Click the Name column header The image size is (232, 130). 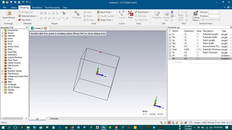point(175,31)
